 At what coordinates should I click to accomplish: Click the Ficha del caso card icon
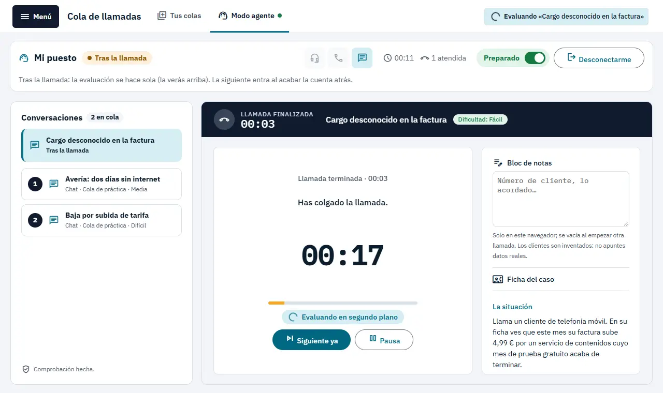tap(498, 279)
